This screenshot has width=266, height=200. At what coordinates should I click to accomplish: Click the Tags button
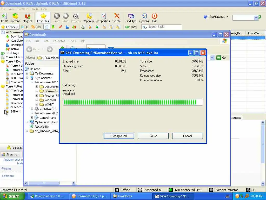point(131,27)
